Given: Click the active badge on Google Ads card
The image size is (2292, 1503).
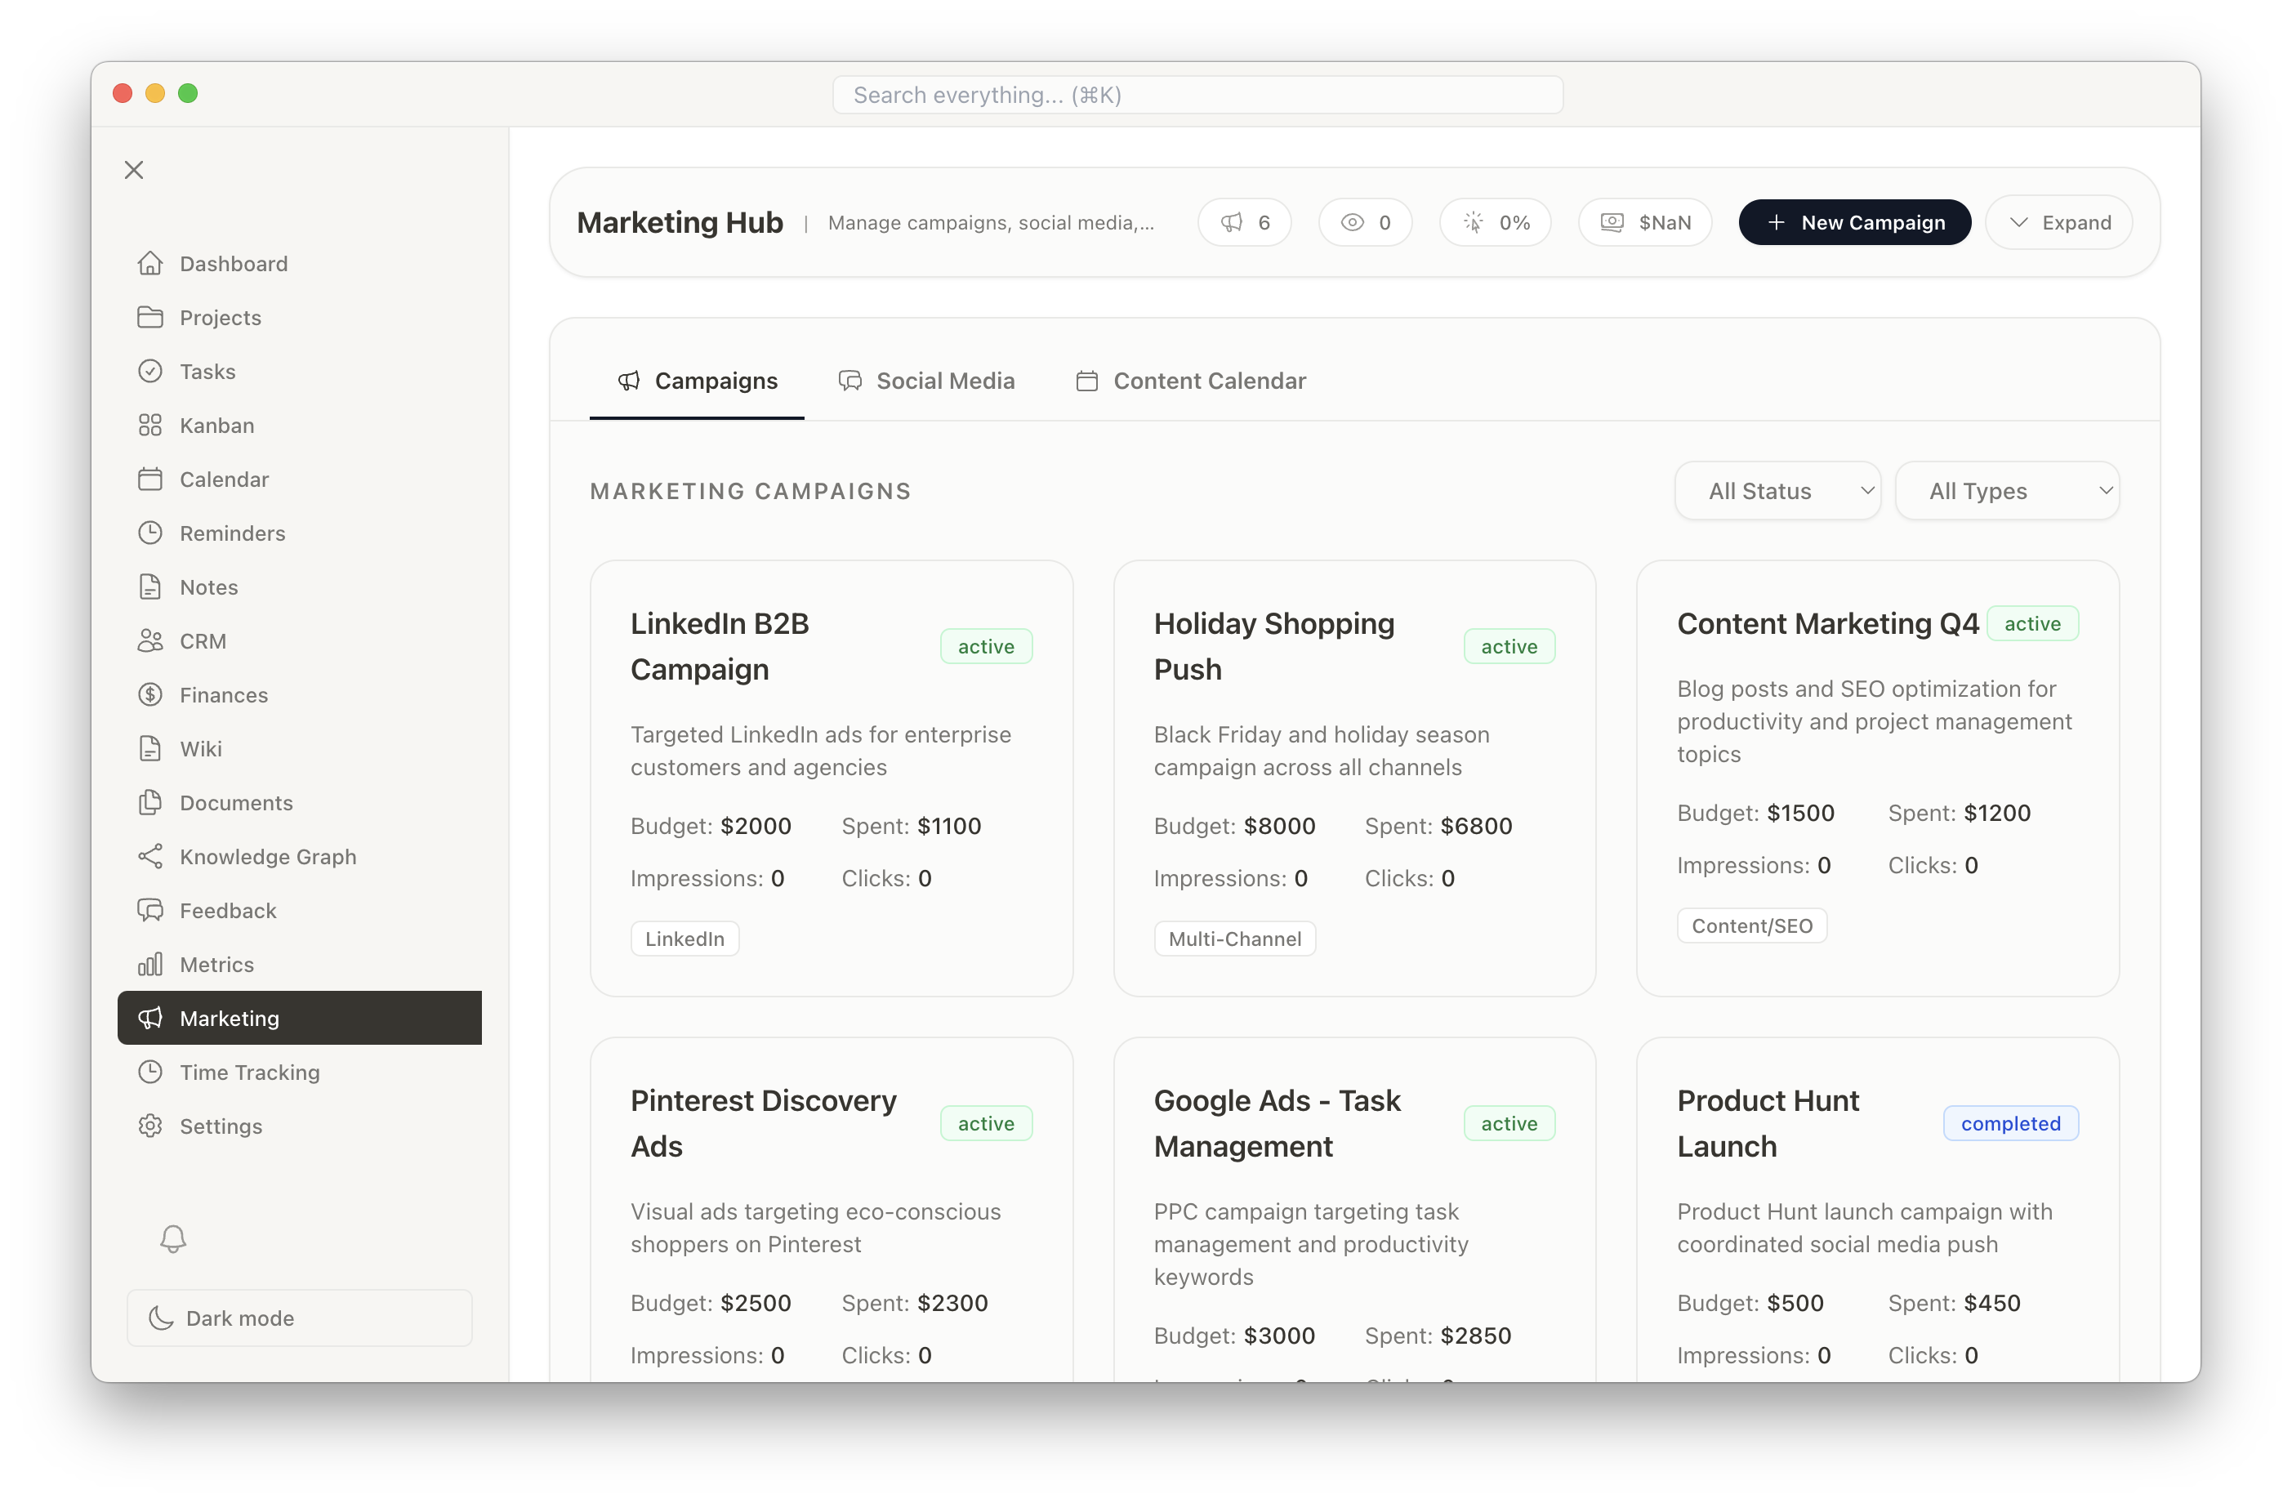Looking at the screenshot, I should (1509, 1122).
